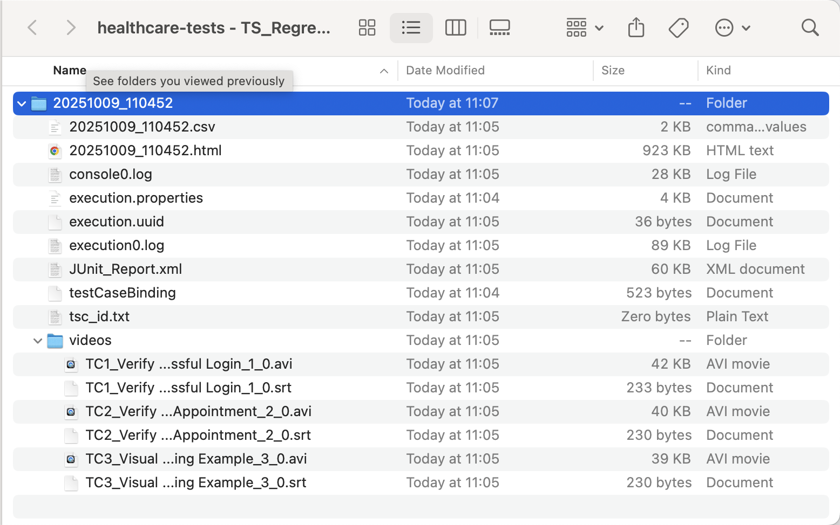Switch to icon grid view
840x525 pixels.
pos(367,27)
